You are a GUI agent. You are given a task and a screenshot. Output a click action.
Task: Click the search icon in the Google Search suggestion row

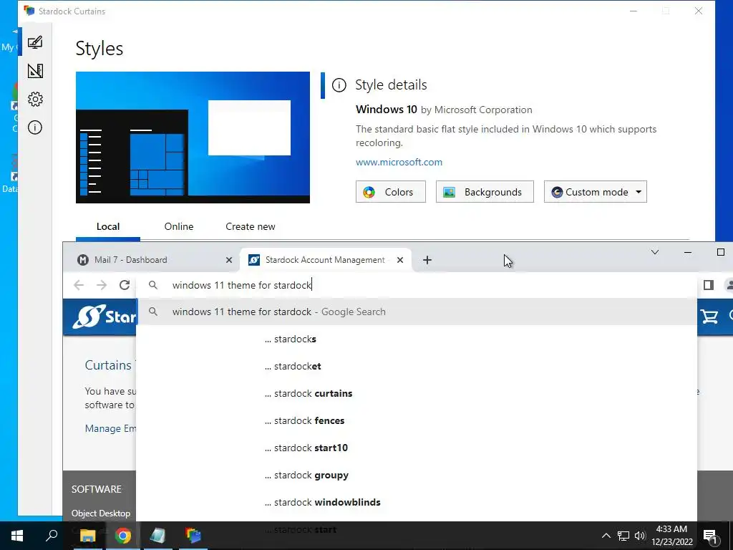click(x=153, y=312)
